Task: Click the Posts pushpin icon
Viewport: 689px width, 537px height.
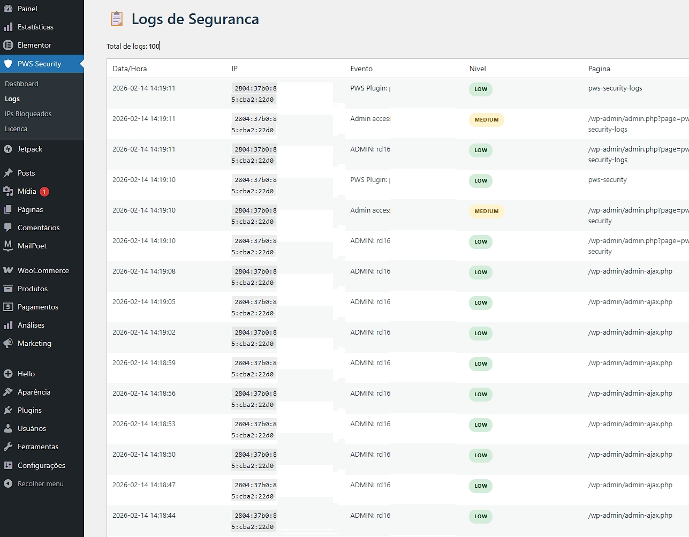Action: pos(8,173)
